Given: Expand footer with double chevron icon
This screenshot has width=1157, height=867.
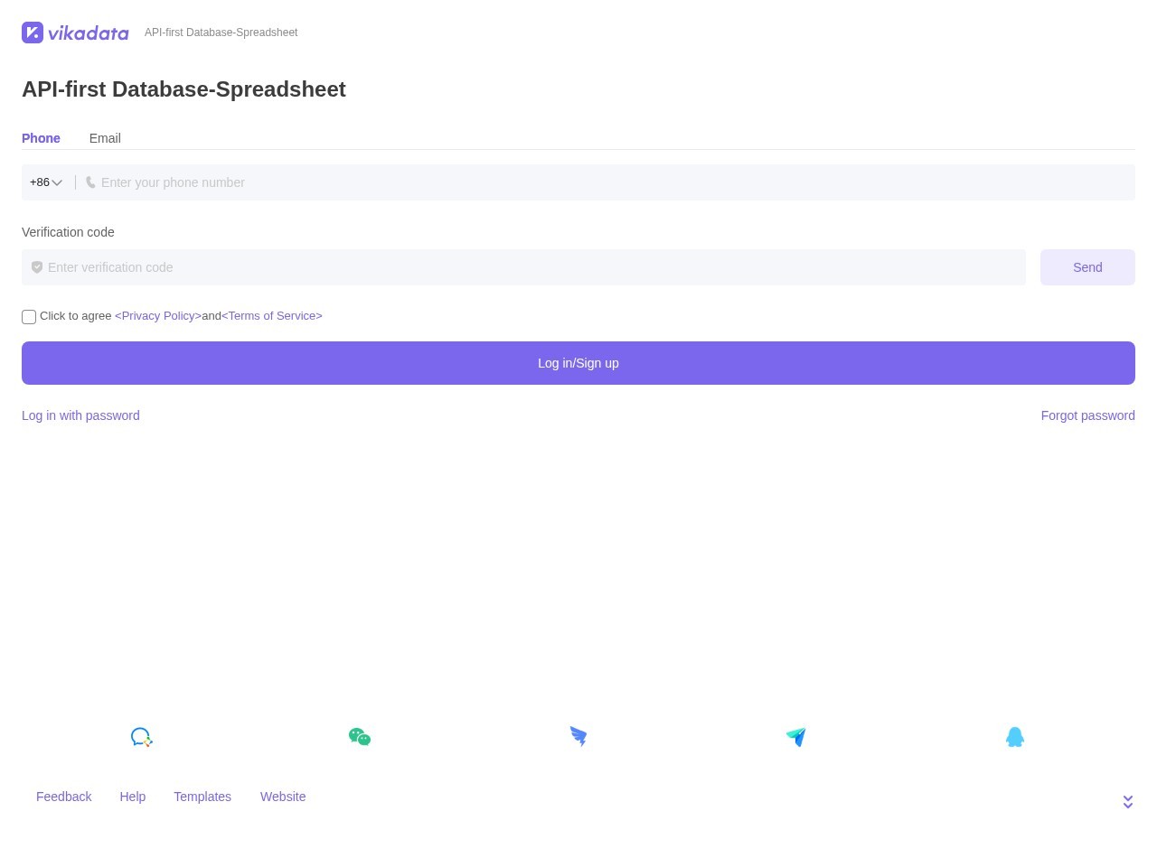Looking at the screenshot, I should pyautogui.click(x=1127, y=802).
